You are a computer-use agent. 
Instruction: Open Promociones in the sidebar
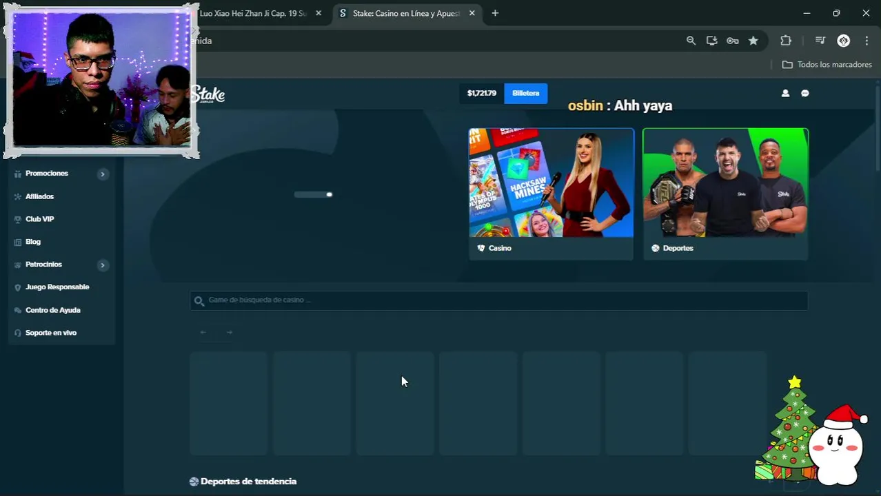coord(47,174)
